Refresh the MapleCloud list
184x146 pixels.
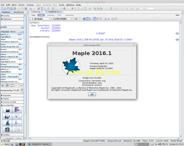12,86
